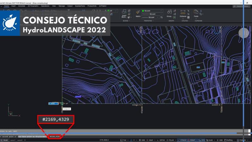Open the View ribbon tab
Screen dimensions: 252x142
coord(54,6)
